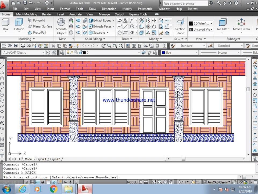This screenshot has height=194, width=258.
Task: Click the Smooth Object mesh tool
Action: (61, 26)
